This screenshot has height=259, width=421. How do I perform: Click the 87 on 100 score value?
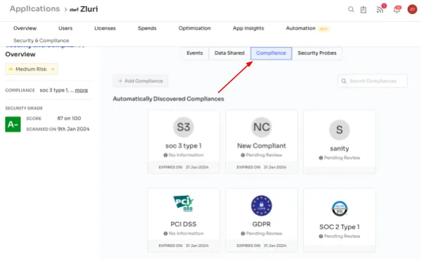pyautogui.click(x=69, y=118)
